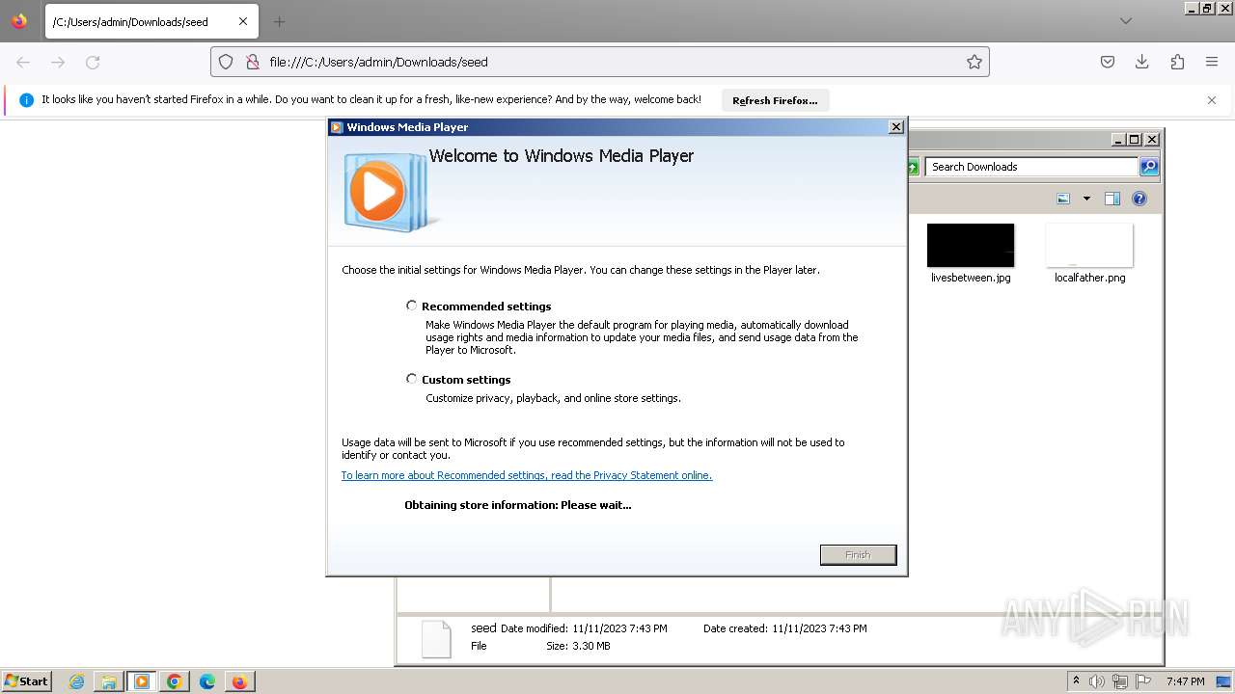Launch Internet Explorer from the taskbar
1235x694 pixels.
tap(76, 681)
